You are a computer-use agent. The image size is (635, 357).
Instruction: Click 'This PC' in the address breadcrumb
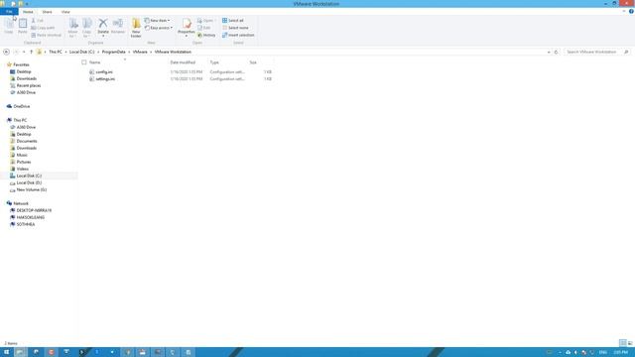[x=56, y=52]
